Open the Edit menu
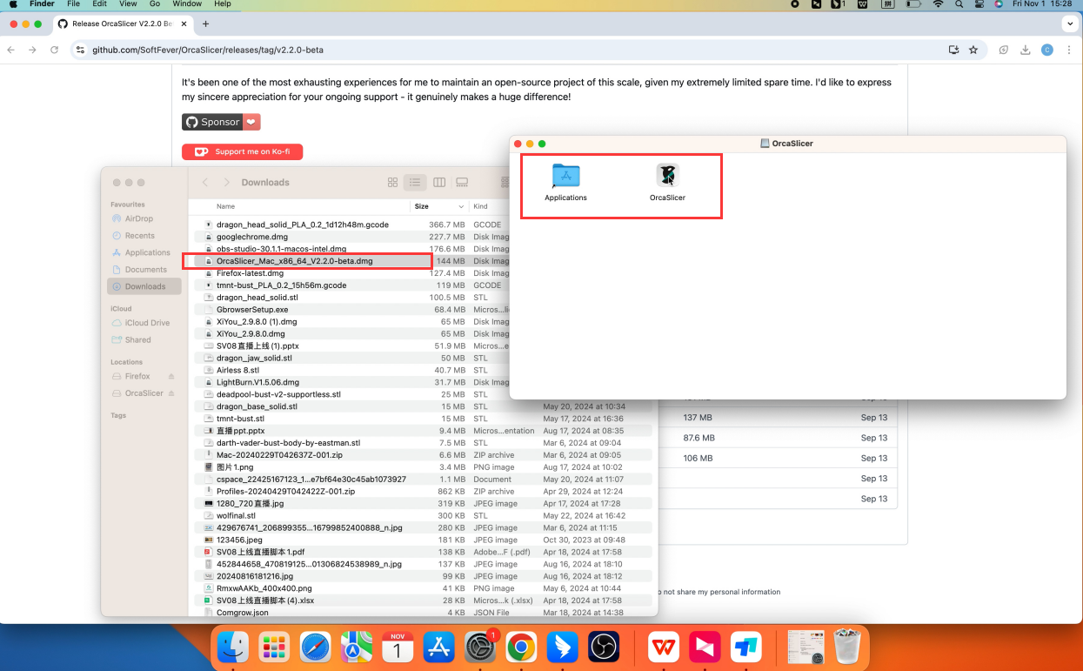This screenshot has width=1083, height=671. [x=99, y=4]
